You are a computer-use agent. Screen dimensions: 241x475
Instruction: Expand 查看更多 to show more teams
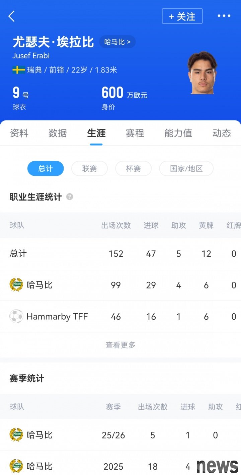click(120, 345)
